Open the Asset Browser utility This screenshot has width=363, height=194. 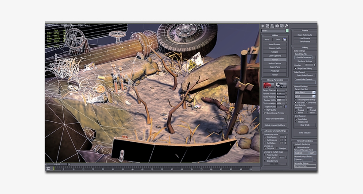[275, 44]
